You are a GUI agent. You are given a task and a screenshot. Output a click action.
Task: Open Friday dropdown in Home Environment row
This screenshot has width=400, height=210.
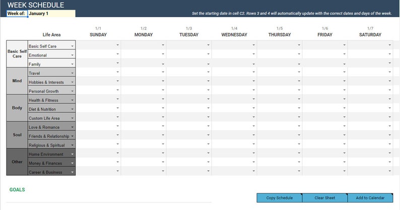[x=345, y=153]
